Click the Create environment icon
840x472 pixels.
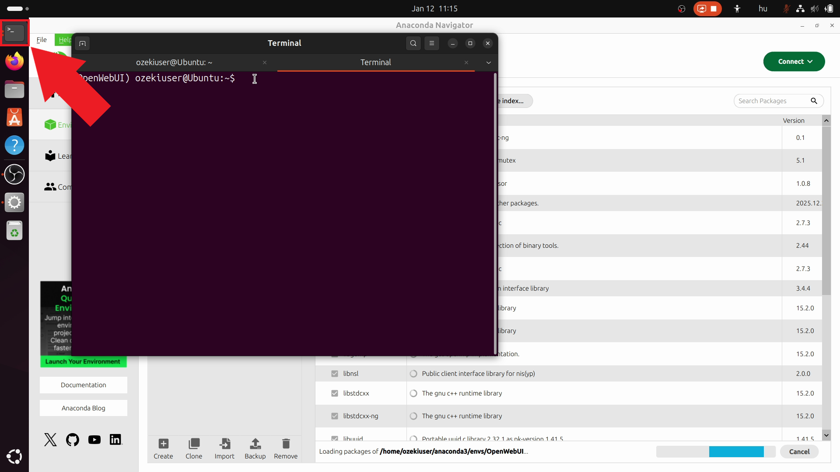[163, 444]
